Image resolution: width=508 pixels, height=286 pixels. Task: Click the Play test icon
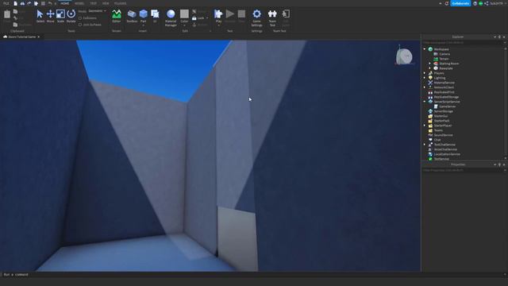coord(218,14)
